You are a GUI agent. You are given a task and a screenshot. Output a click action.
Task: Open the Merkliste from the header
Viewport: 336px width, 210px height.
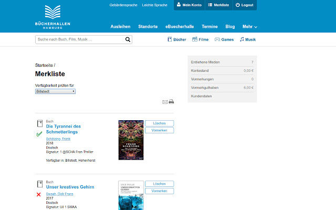[x=219, y=5]
